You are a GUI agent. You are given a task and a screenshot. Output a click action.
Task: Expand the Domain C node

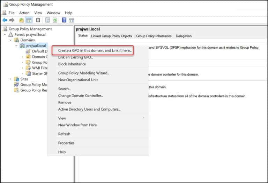pos(22,57)
